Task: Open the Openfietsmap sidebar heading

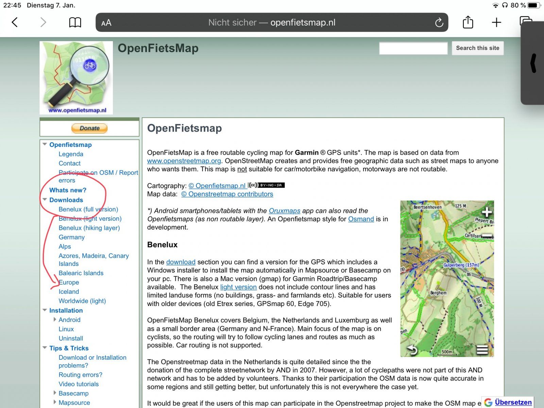Action: [70, 144]
